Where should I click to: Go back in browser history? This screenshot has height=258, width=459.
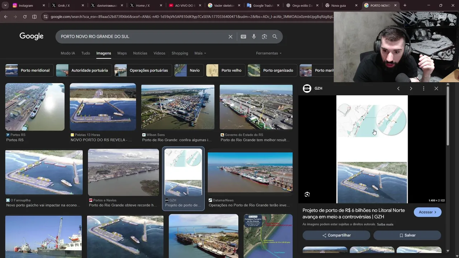[x=6, y=17]
